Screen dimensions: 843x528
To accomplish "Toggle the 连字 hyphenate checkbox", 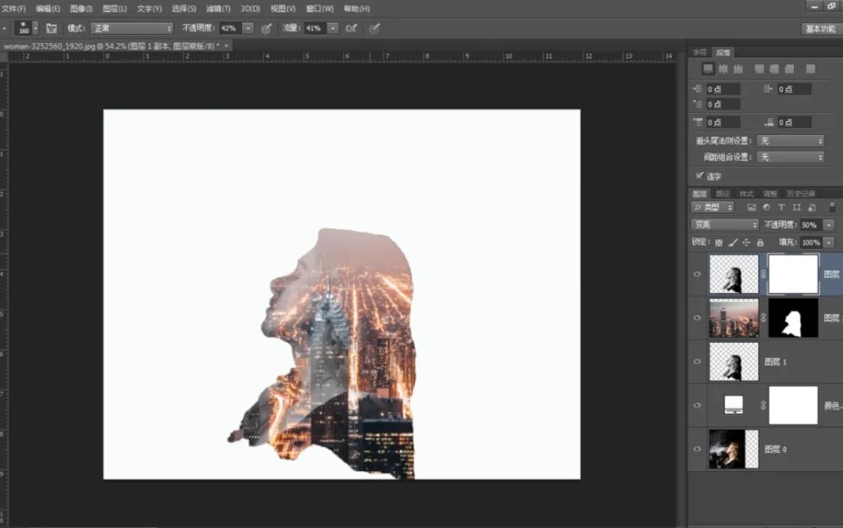I will point(699,176).
